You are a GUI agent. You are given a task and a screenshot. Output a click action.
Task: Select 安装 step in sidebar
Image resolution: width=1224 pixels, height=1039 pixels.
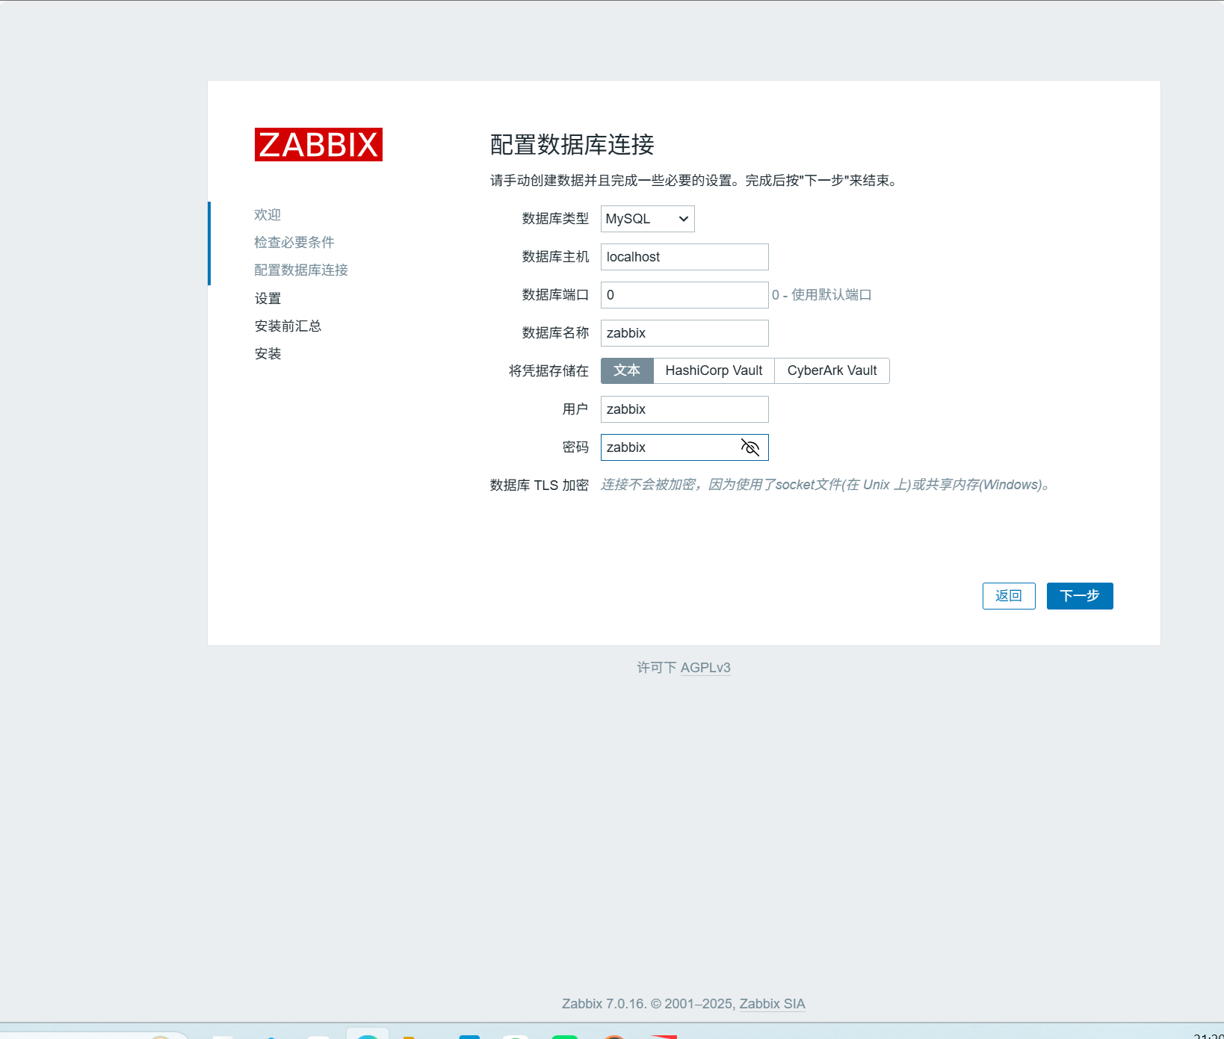click(x=268, y=353)
